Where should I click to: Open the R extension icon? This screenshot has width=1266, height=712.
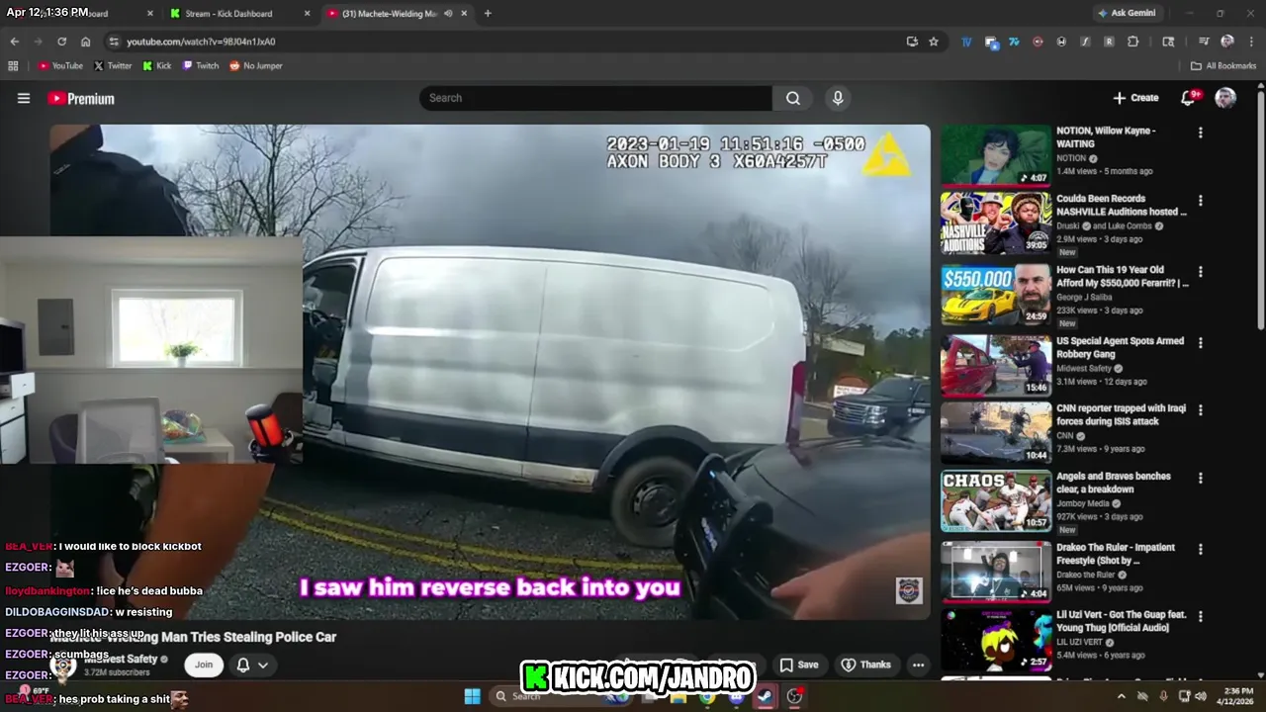(x=1109, y=42)
